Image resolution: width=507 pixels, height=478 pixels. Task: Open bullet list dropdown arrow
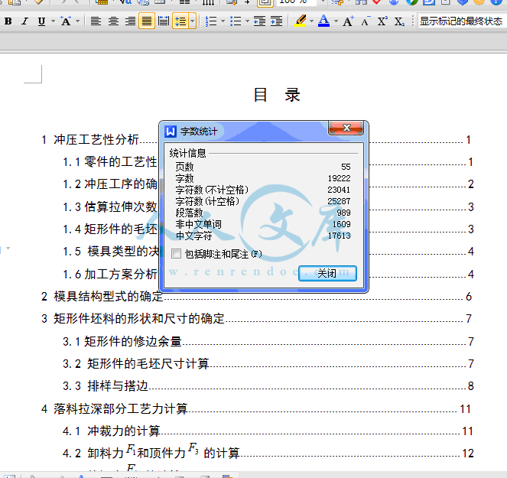tap(247, 21)
